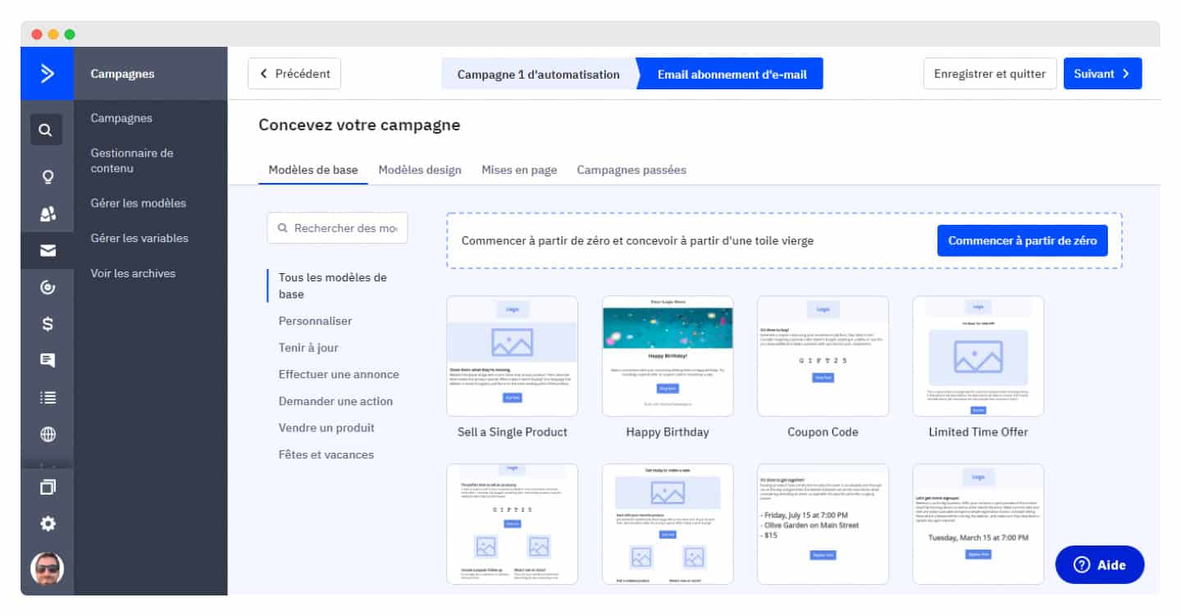
Task: Go back with the Précédent button
Action: pos(294,74)
